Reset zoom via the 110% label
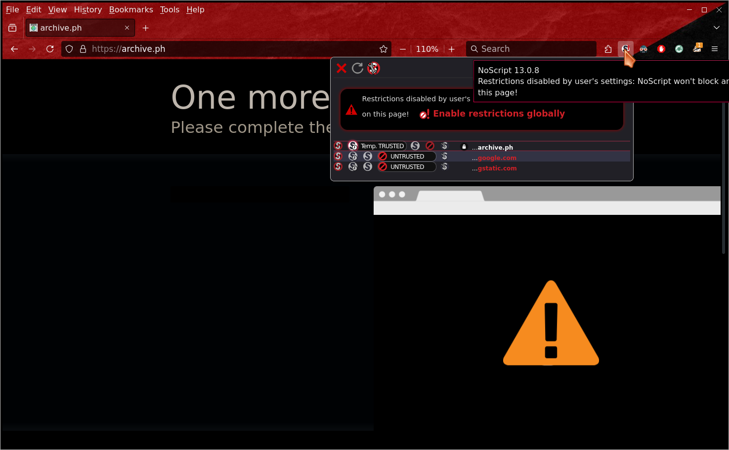The height and width of the screenshot is (450, 729). pyautogui.click(x=427, y=49)
